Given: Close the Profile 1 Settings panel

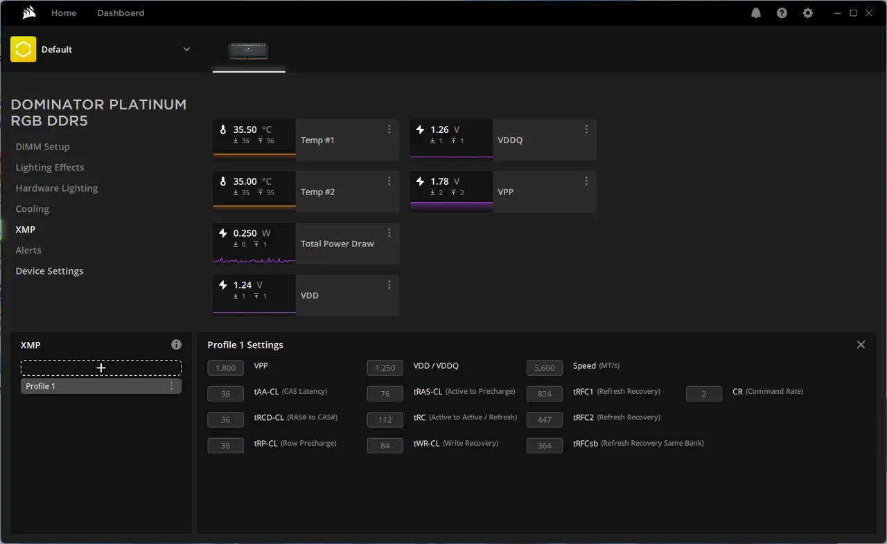Looking at the screenshot, I should [861, 345].
